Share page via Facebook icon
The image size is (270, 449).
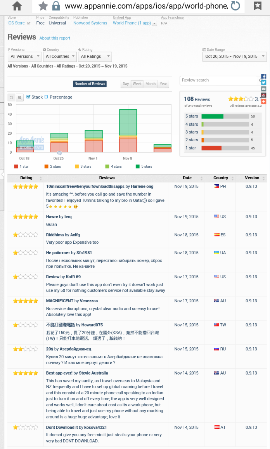(x=264, y=76)
